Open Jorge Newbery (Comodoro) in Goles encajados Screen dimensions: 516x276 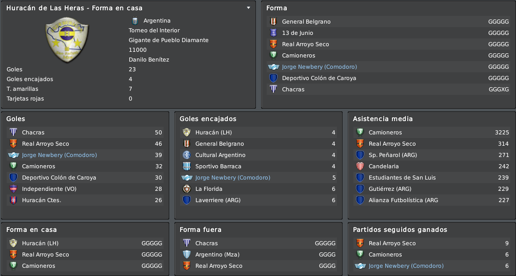point(233,178)
